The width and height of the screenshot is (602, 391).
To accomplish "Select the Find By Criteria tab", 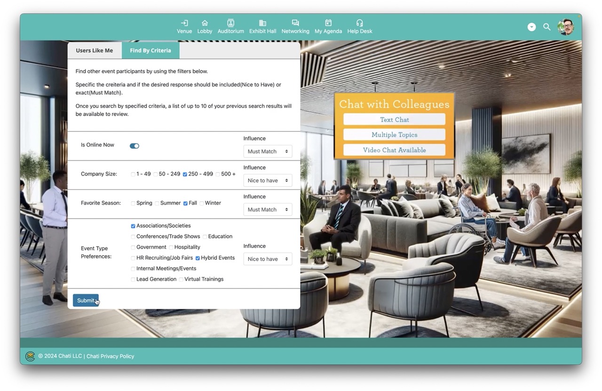I will (x=150, y=50).
